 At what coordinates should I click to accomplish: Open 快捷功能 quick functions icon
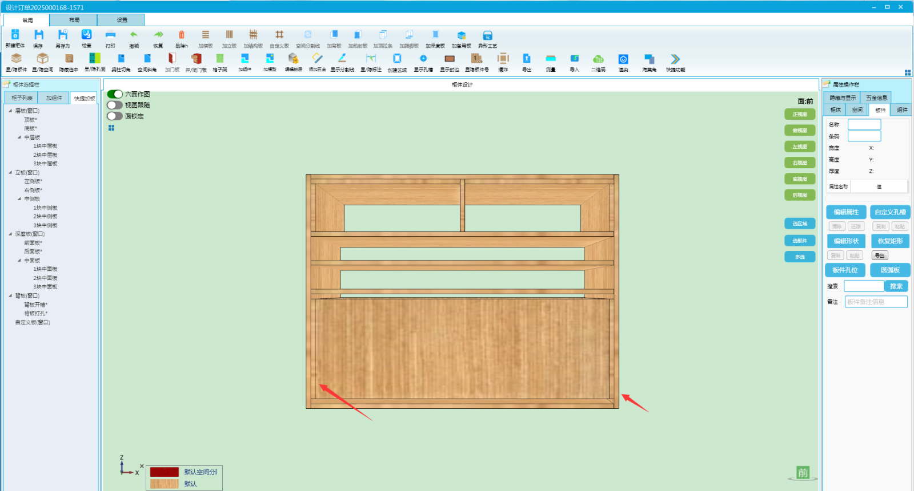[675, 59]
